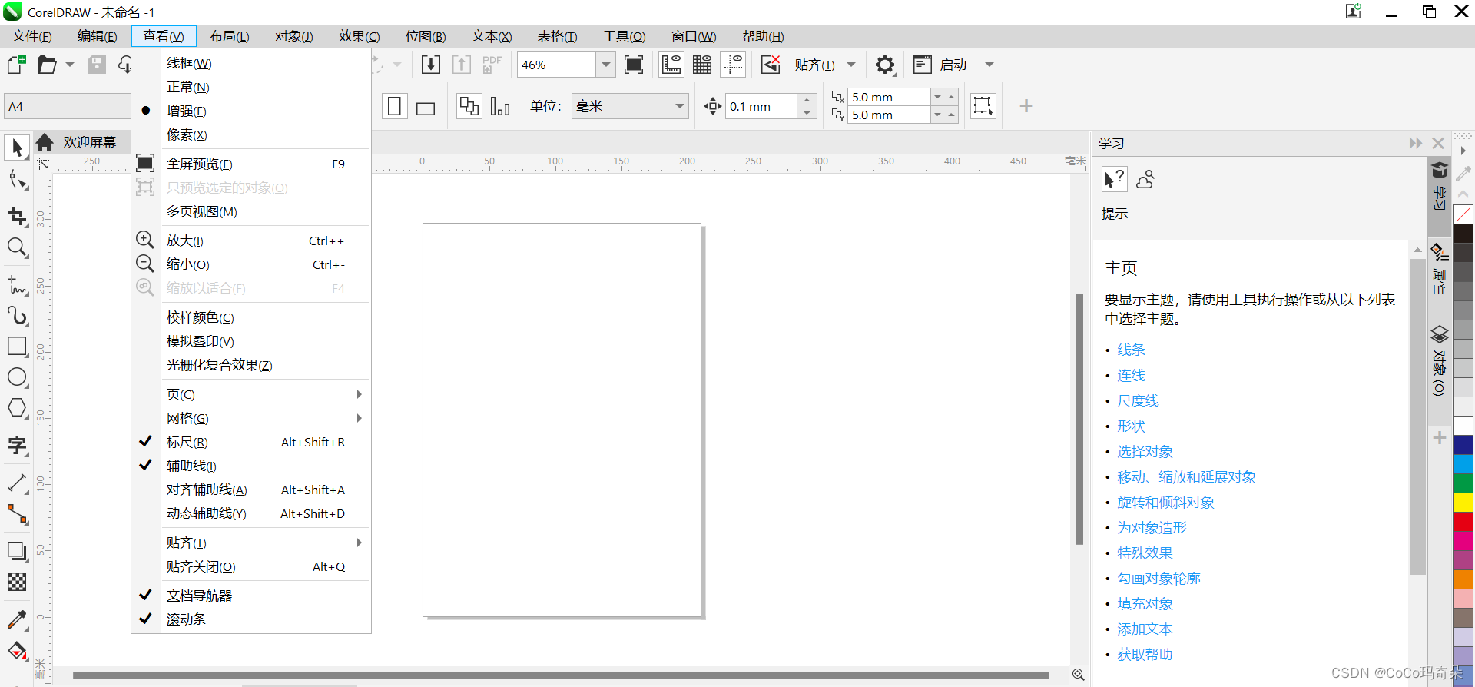Image resolution: width=1475 pixels, height=687 pixels.
Task: Toggle Show grid toolbar icon
Action: (x=702, y=65)
